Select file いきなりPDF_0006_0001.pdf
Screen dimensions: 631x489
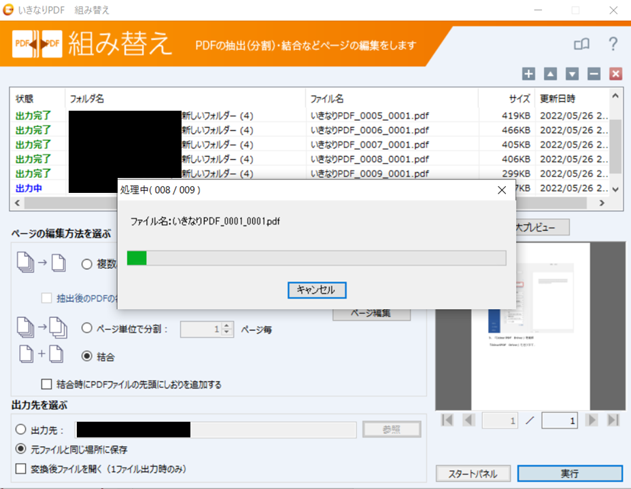pyautogui.click(x=369, y=130)
